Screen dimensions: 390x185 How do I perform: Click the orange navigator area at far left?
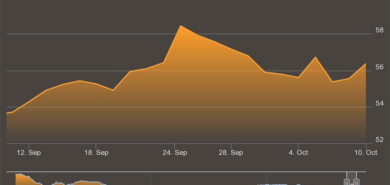[23, 180]
